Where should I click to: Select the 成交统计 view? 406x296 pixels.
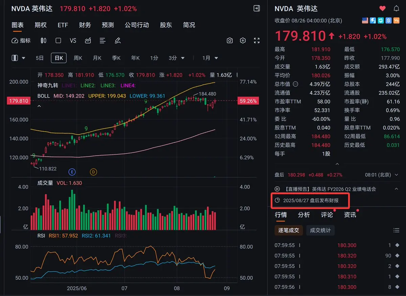coord(320,230)
